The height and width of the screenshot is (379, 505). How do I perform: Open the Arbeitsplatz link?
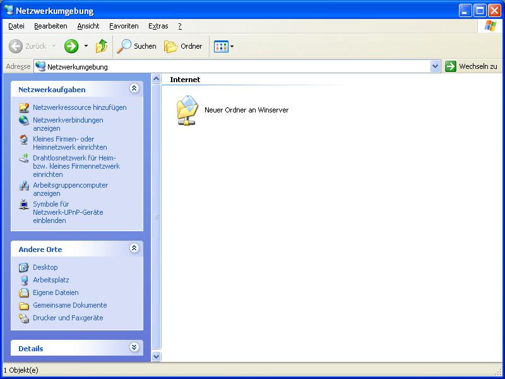[x=51, y=280]
